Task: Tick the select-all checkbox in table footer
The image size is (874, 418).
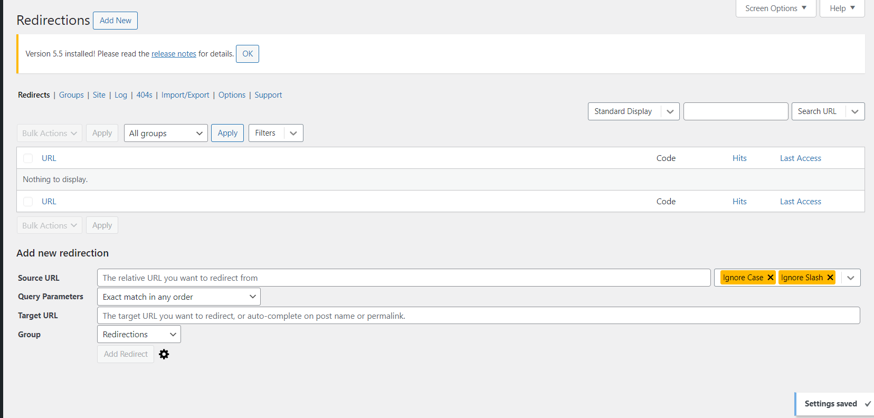Action: click(x=28, y=202)
